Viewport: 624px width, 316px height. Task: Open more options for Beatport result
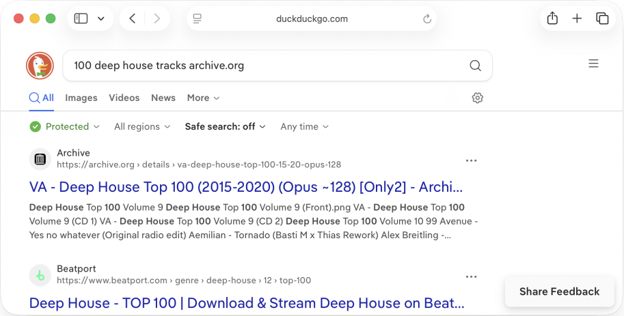471,276
